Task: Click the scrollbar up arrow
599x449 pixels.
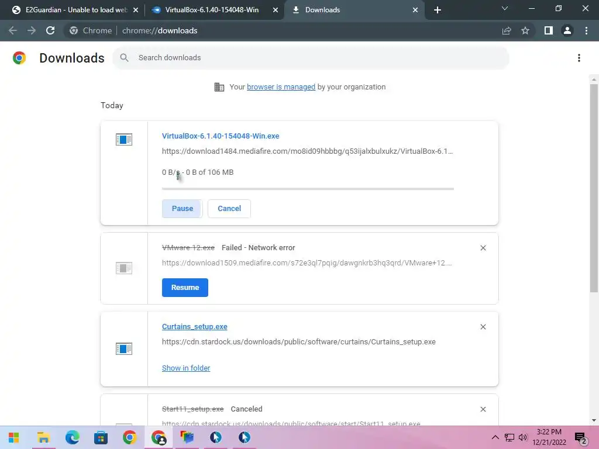Action: pyautogui.click(x=594, y=80)
